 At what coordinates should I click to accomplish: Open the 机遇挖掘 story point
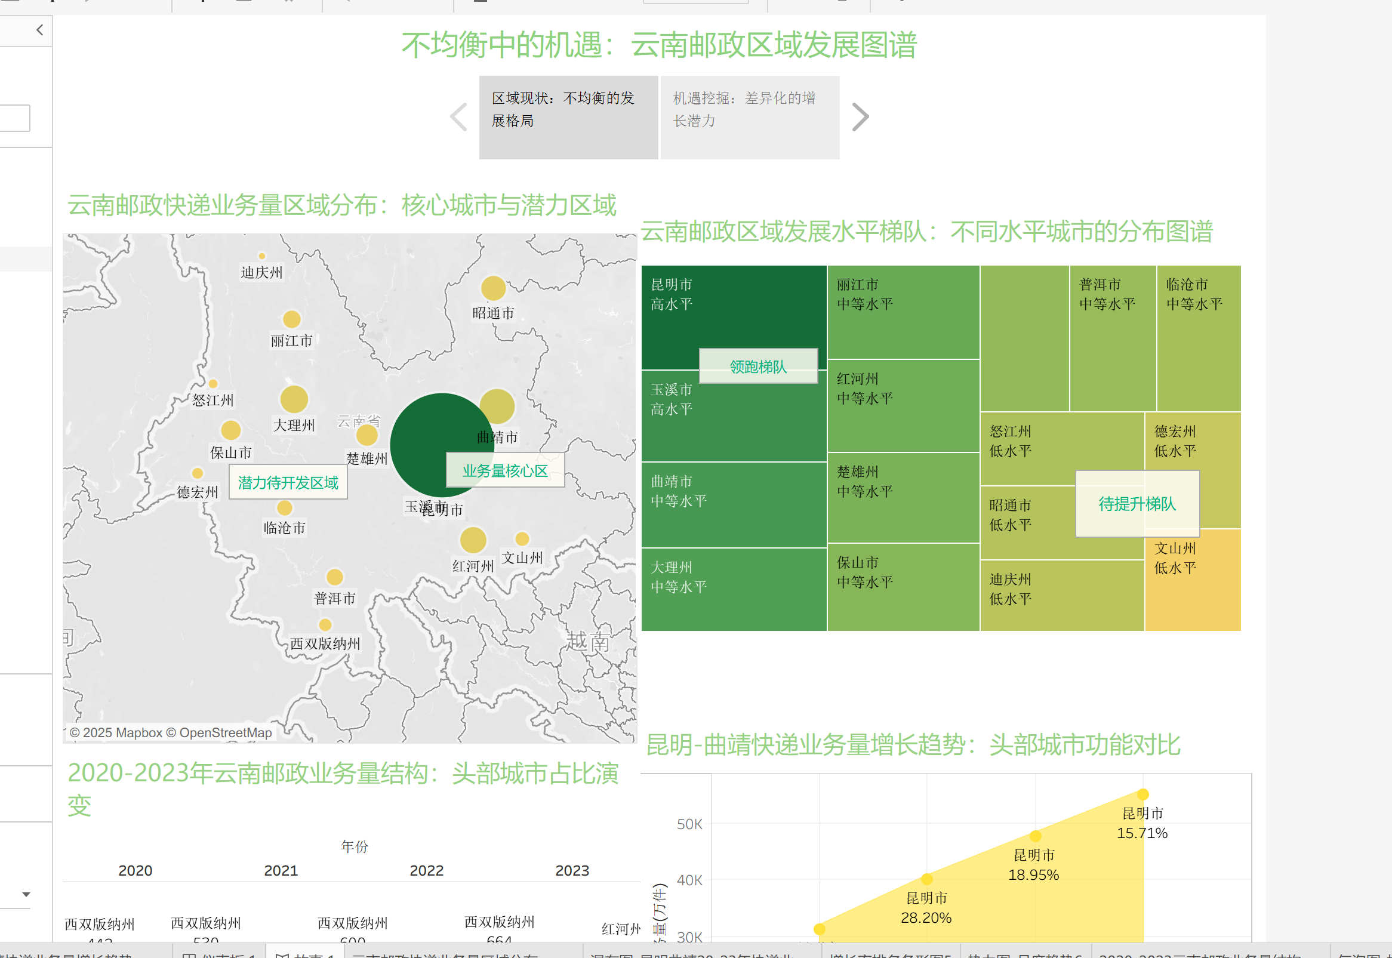(x=750, y=117)
